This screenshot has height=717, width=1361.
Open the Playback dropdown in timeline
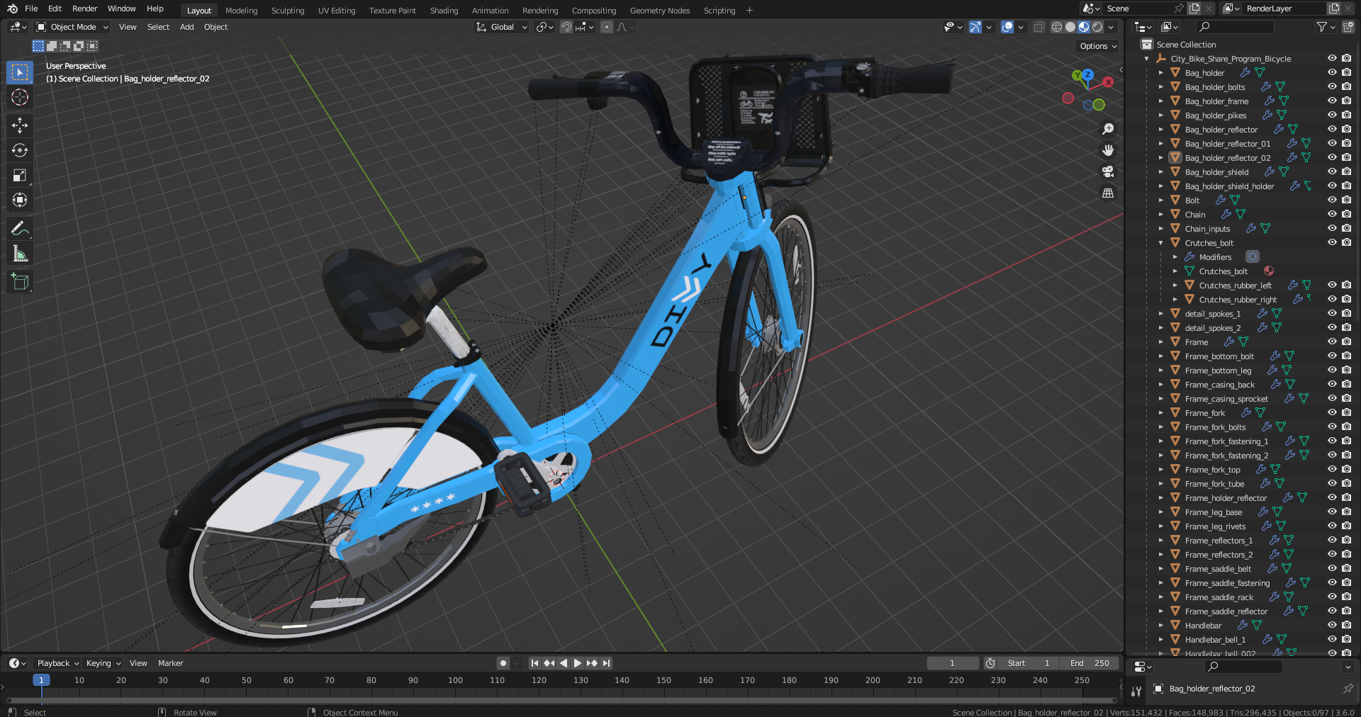[x=57, y=663]
